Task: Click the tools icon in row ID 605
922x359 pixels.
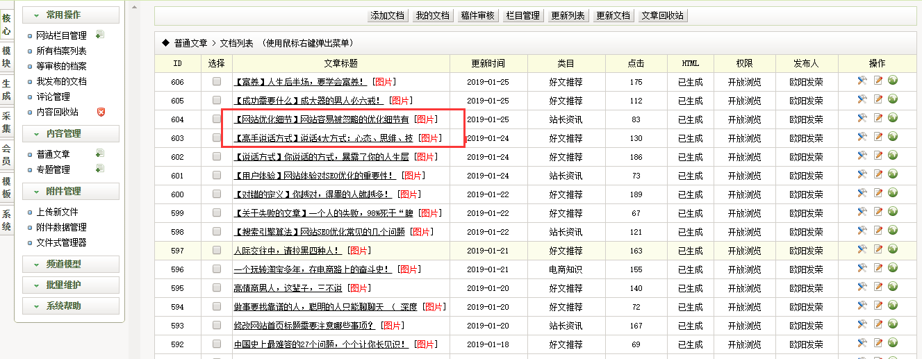Action: pyautogui.click(x=862, y=99)
